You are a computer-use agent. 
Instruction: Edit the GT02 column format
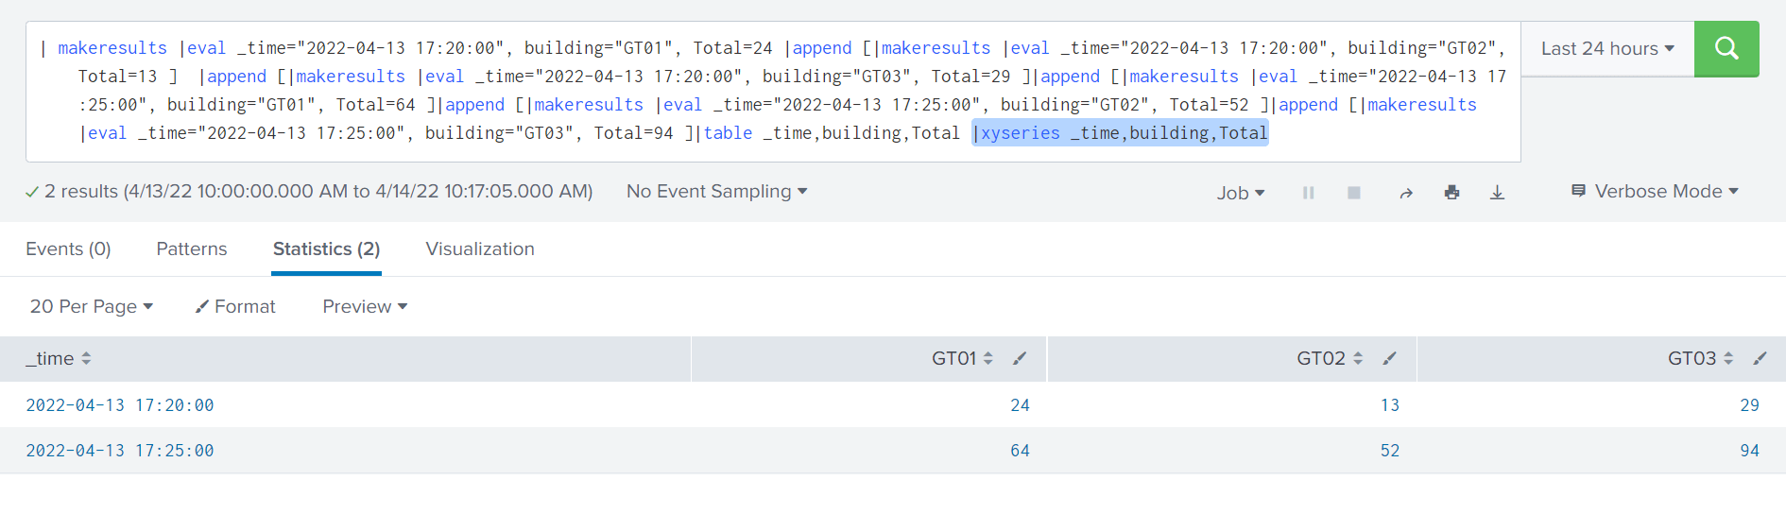pyautogui.click(x=1389, y=359)
